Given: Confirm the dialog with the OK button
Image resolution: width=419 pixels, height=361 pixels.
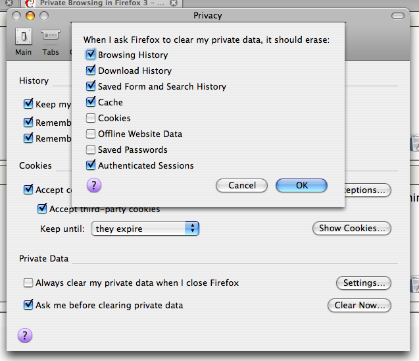Looking at the screenshot, I should (301, 185).
